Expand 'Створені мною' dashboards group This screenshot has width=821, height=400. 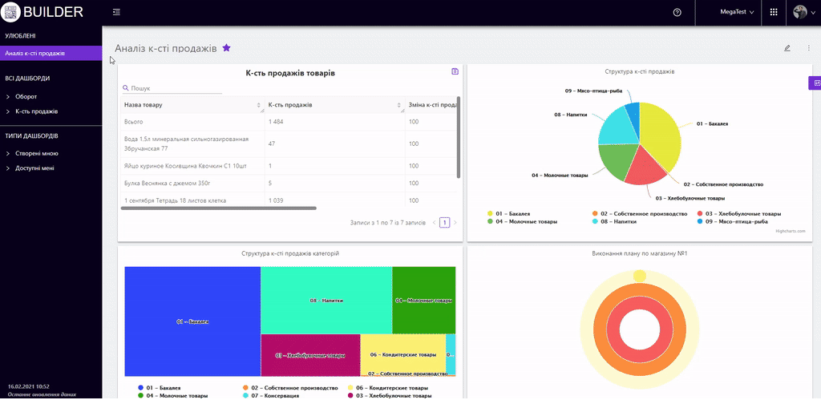pos(36,153)
